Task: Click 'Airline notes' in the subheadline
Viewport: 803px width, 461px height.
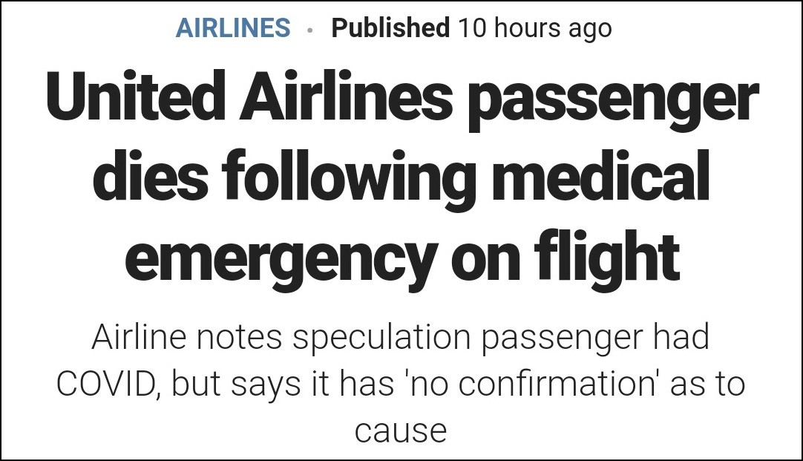Action: [186, 339]
